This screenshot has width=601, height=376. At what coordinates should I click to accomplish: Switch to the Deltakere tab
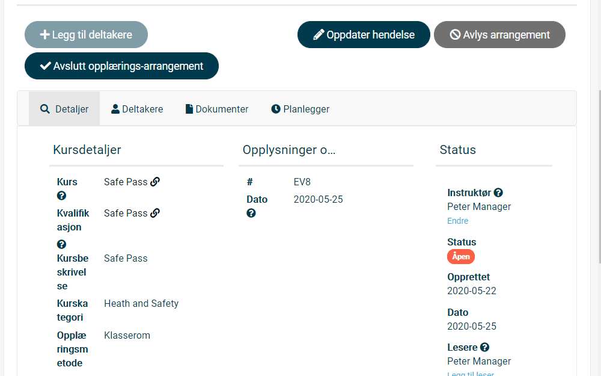click(137, 109)
